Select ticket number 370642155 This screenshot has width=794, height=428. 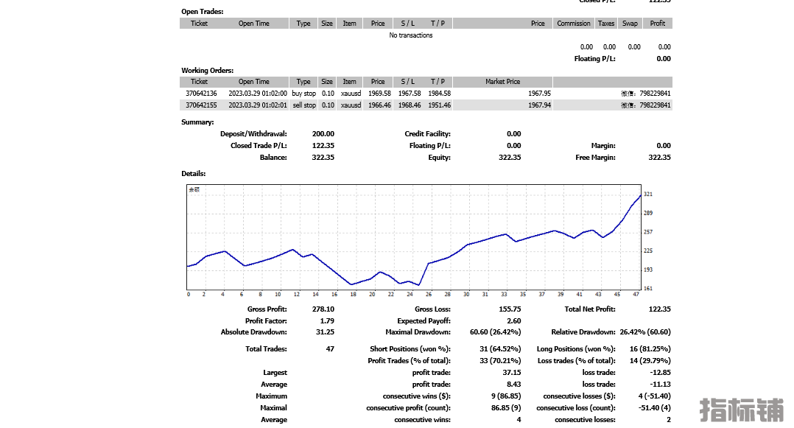(201, 105)
